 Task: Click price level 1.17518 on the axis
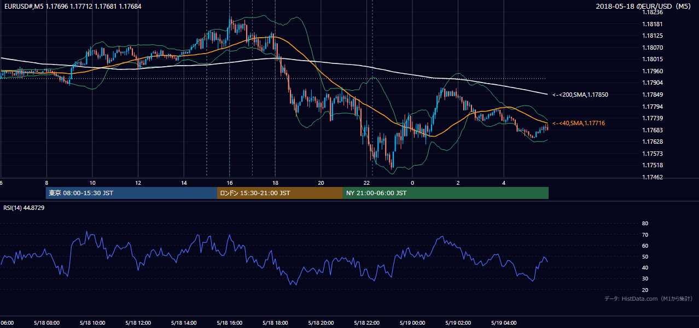click(x=653, y=165)
